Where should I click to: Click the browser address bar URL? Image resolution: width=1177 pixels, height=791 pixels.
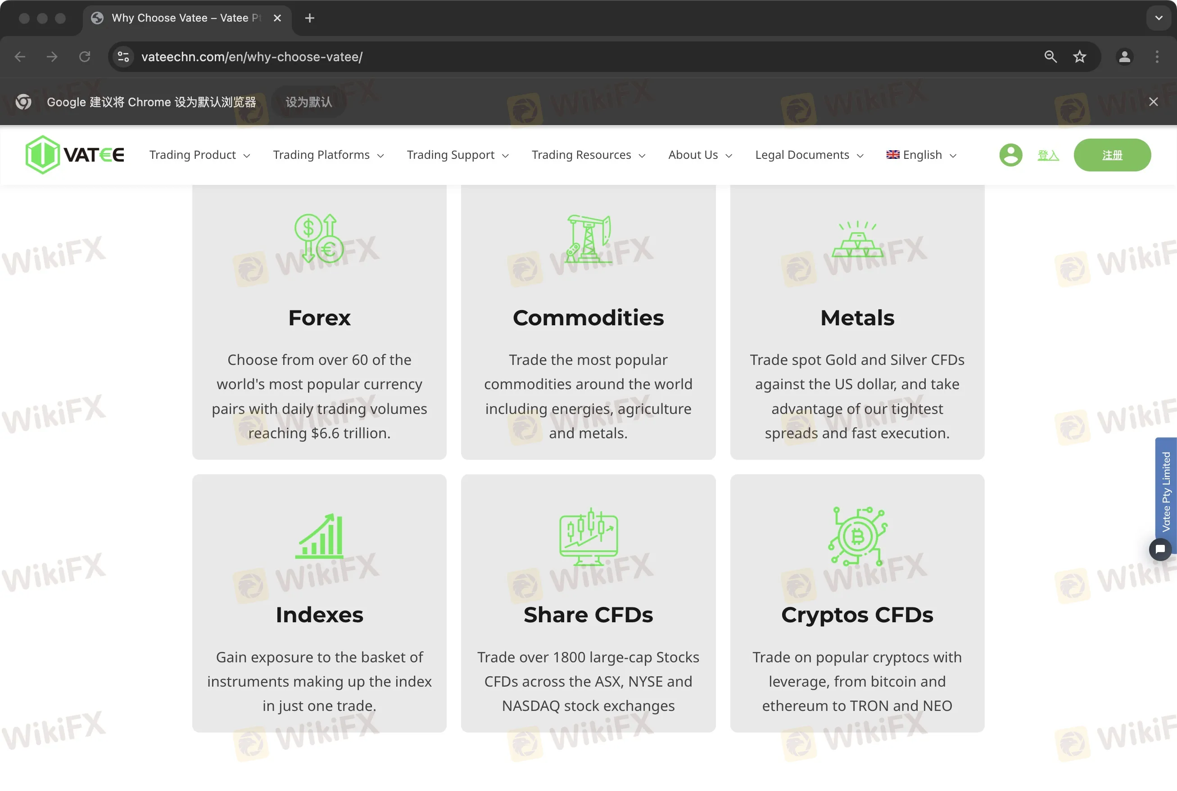click(x=252, y=57)
